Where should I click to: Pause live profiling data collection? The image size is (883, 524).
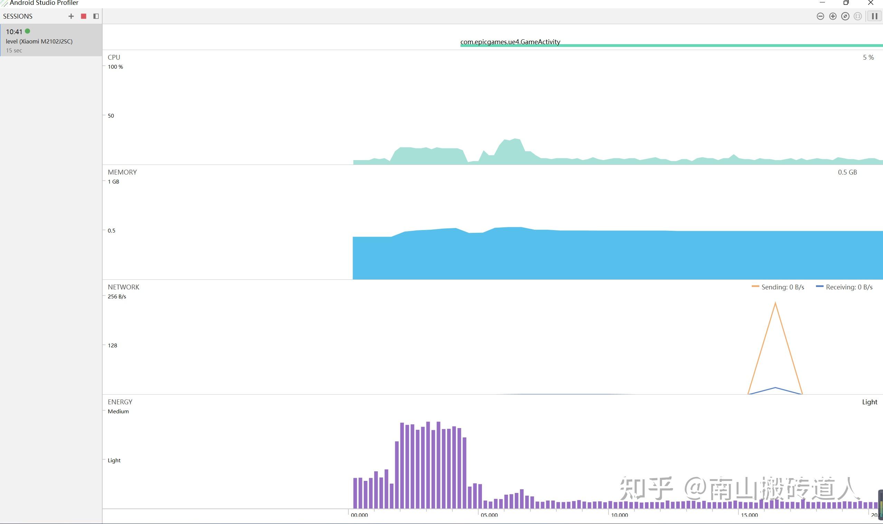pos(874,16)
